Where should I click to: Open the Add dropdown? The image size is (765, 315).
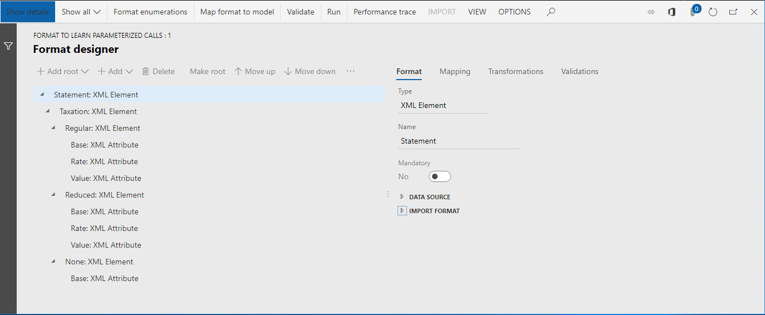[x=115, y=71]
